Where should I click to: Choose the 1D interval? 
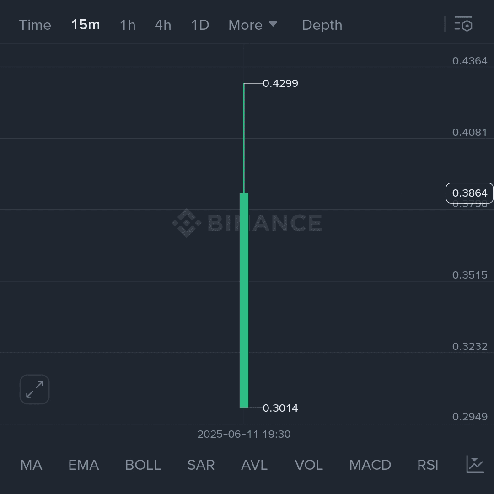[x=200, y=25]
